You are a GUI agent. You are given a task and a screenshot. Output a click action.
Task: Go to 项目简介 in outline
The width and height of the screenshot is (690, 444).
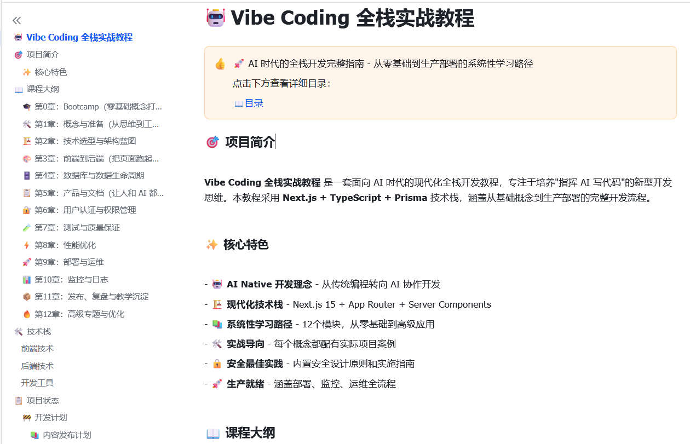tap(43, 55)
